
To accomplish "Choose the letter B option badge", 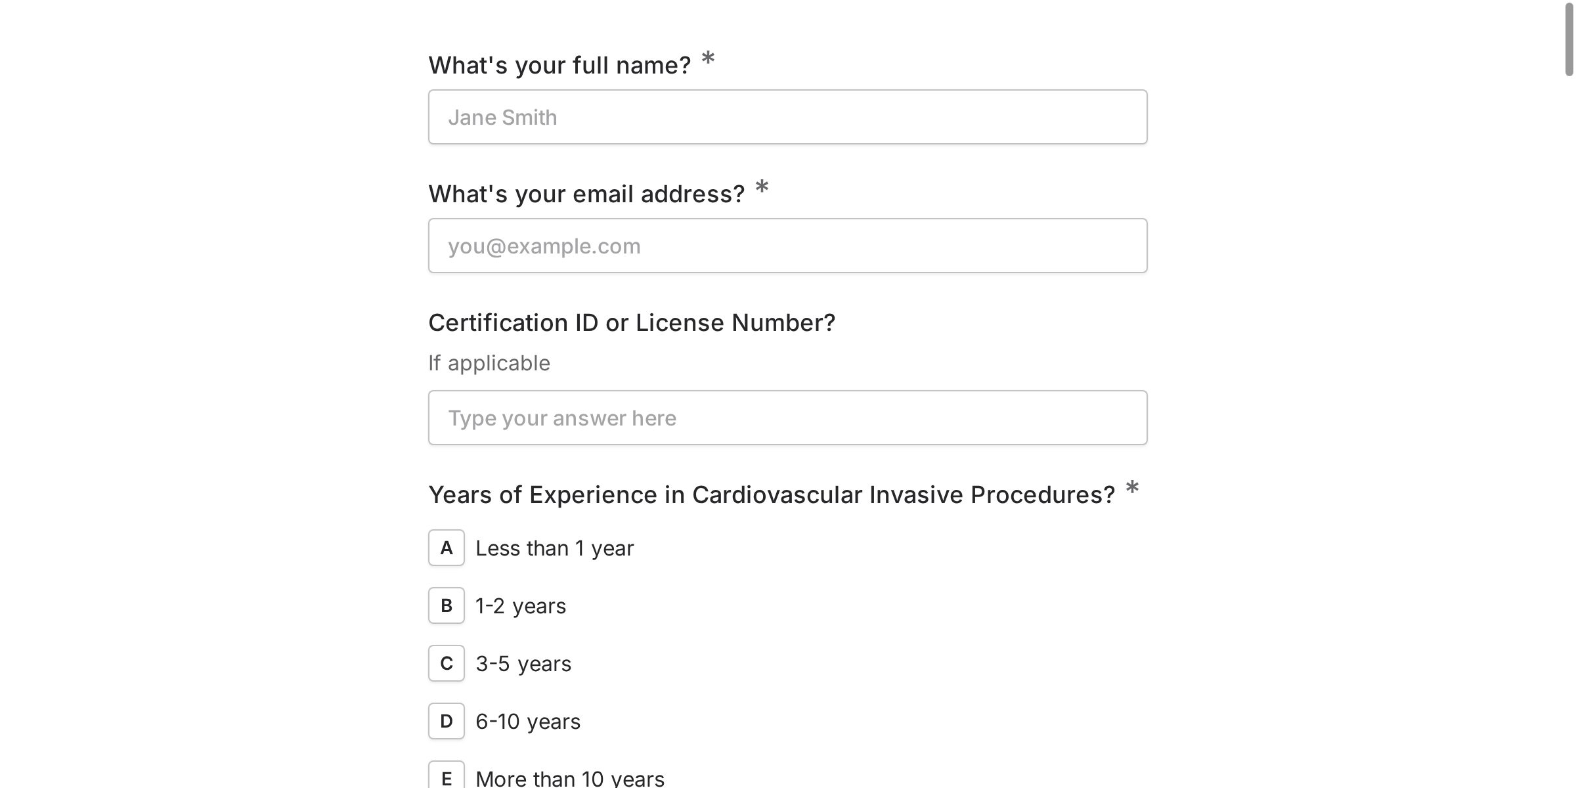I will [x=447, y=605].
